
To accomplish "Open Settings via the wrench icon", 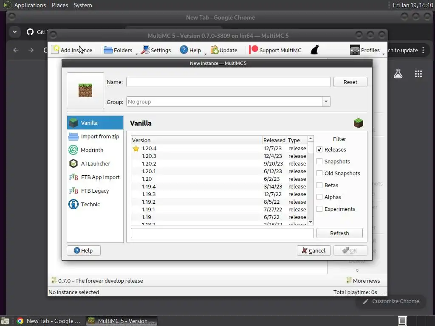I will point(145,50).
